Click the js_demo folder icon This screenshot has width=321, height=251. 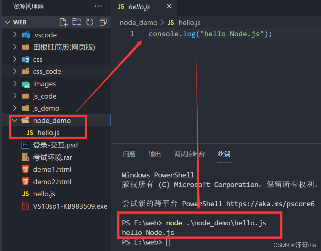coord(26,108)
